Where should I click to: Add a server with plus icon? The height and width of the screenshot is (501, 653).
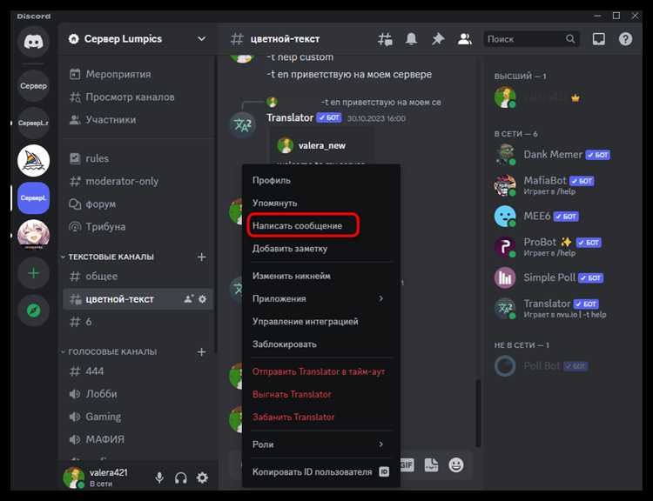(x=33, y=273)
